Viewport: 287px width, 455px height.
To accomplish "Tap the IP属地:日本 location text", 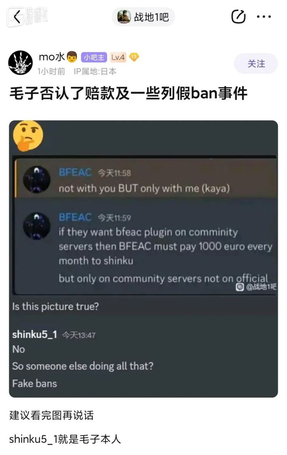I will (x=95, y=72).
